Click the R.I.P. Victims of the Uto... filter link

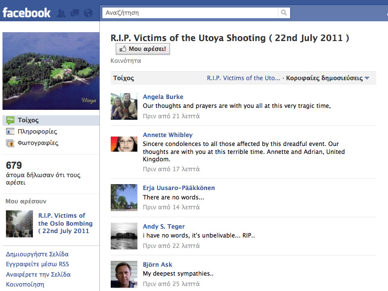point(244,78)
